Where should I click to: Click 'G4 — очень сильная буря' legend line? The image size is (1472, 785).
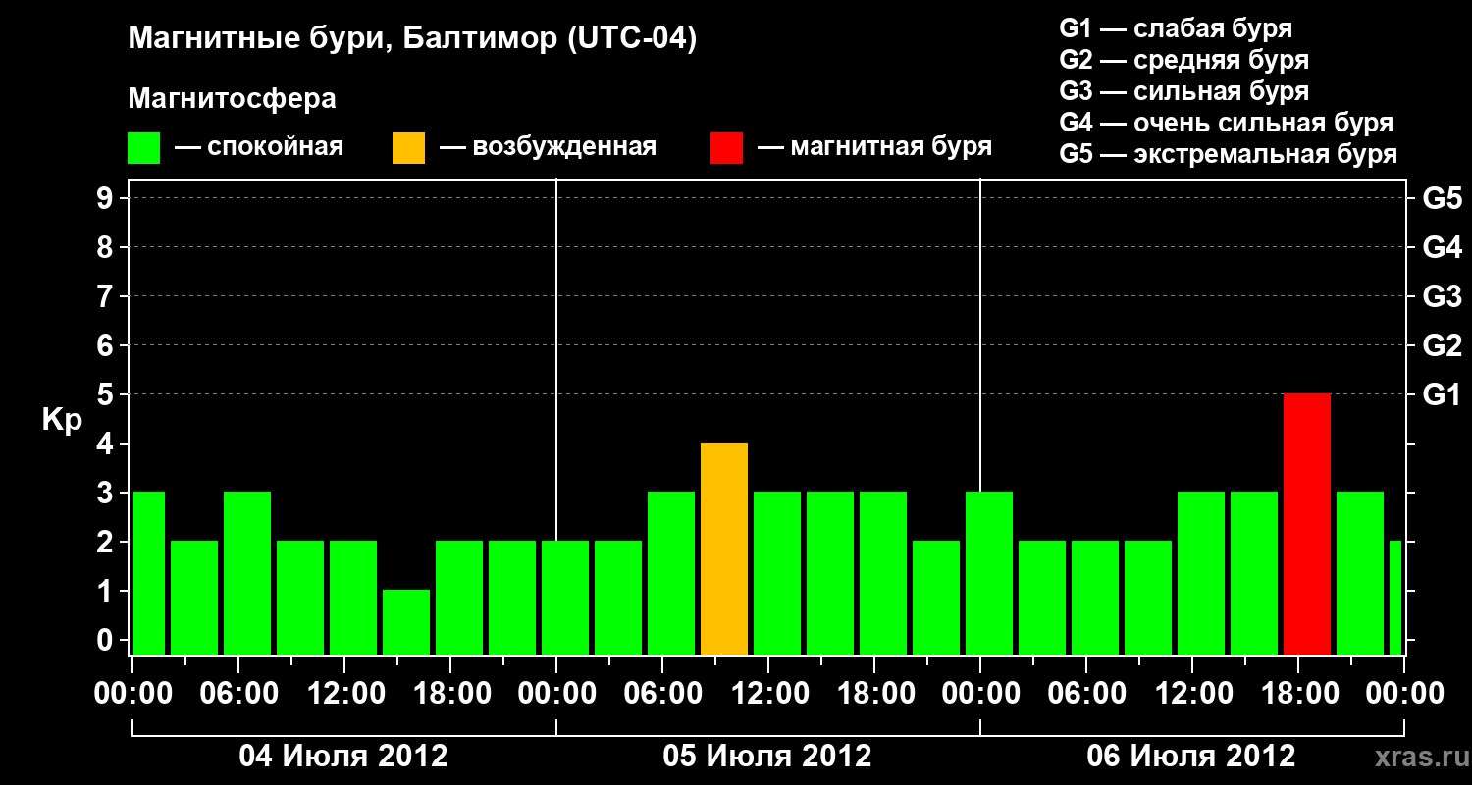click(x=1227, y=123)
